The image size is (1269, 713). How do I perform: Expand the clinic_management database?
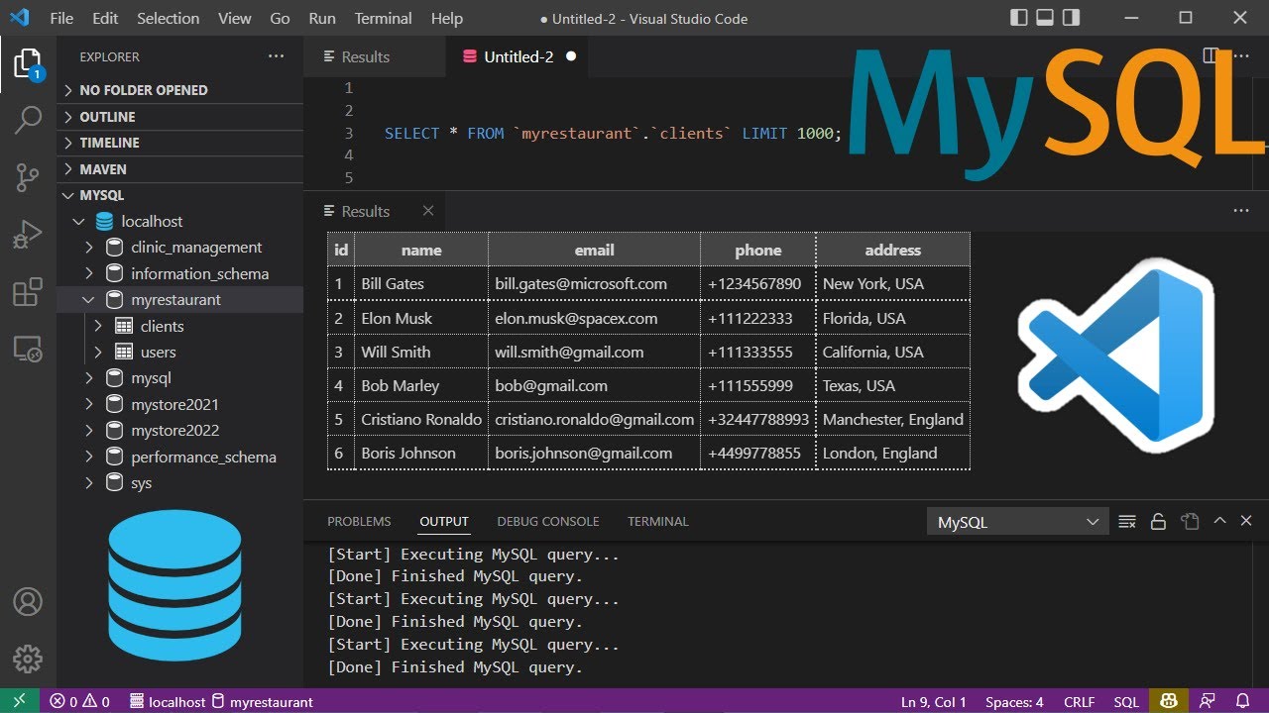88,248
